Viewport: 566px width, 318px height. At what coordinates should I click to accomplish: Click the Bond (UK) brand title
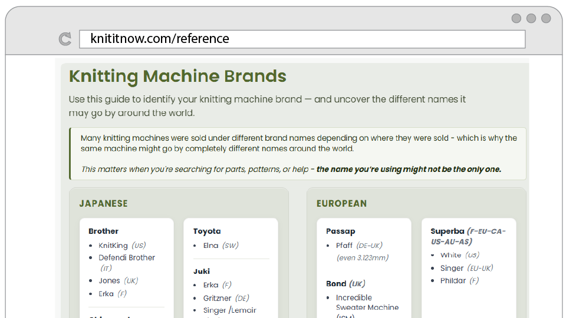(345, 284)
